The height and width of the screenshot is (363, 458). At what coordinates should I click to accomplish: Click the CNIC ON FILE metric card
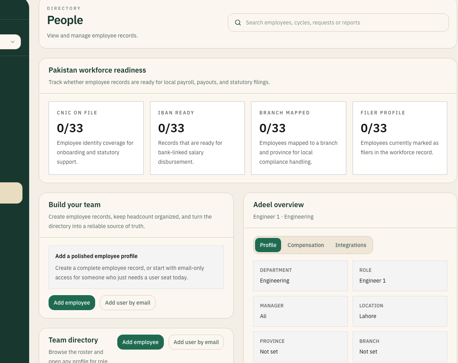(96, 138)
